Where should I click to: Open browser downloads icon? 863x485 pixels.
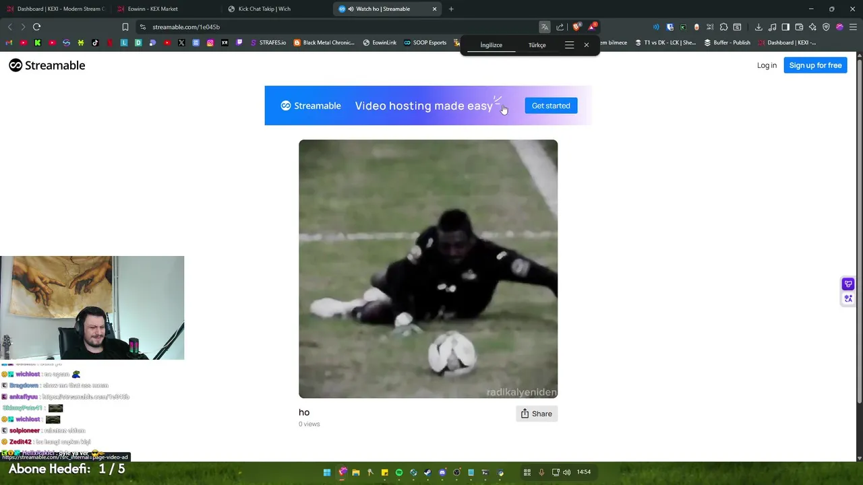758,27
